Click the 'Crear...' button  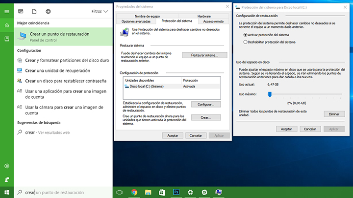(206, 118)
